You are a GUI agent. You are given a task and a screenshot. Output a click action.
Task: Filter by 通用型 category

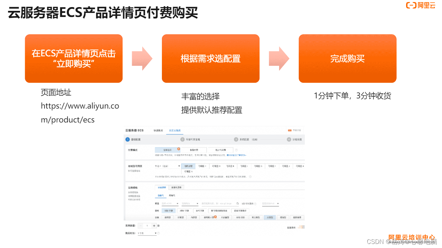click(x=168, y=217)
